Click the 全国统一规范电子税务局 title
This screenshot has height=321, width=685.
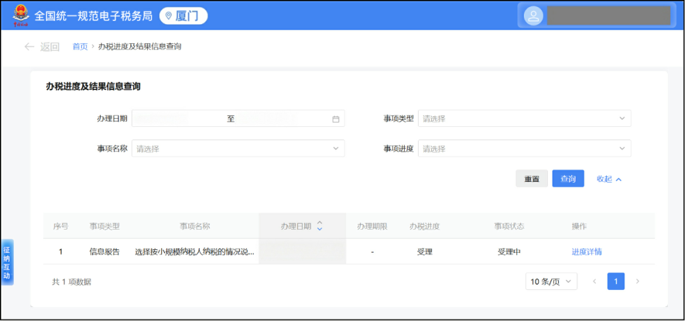tap(93, 16)
